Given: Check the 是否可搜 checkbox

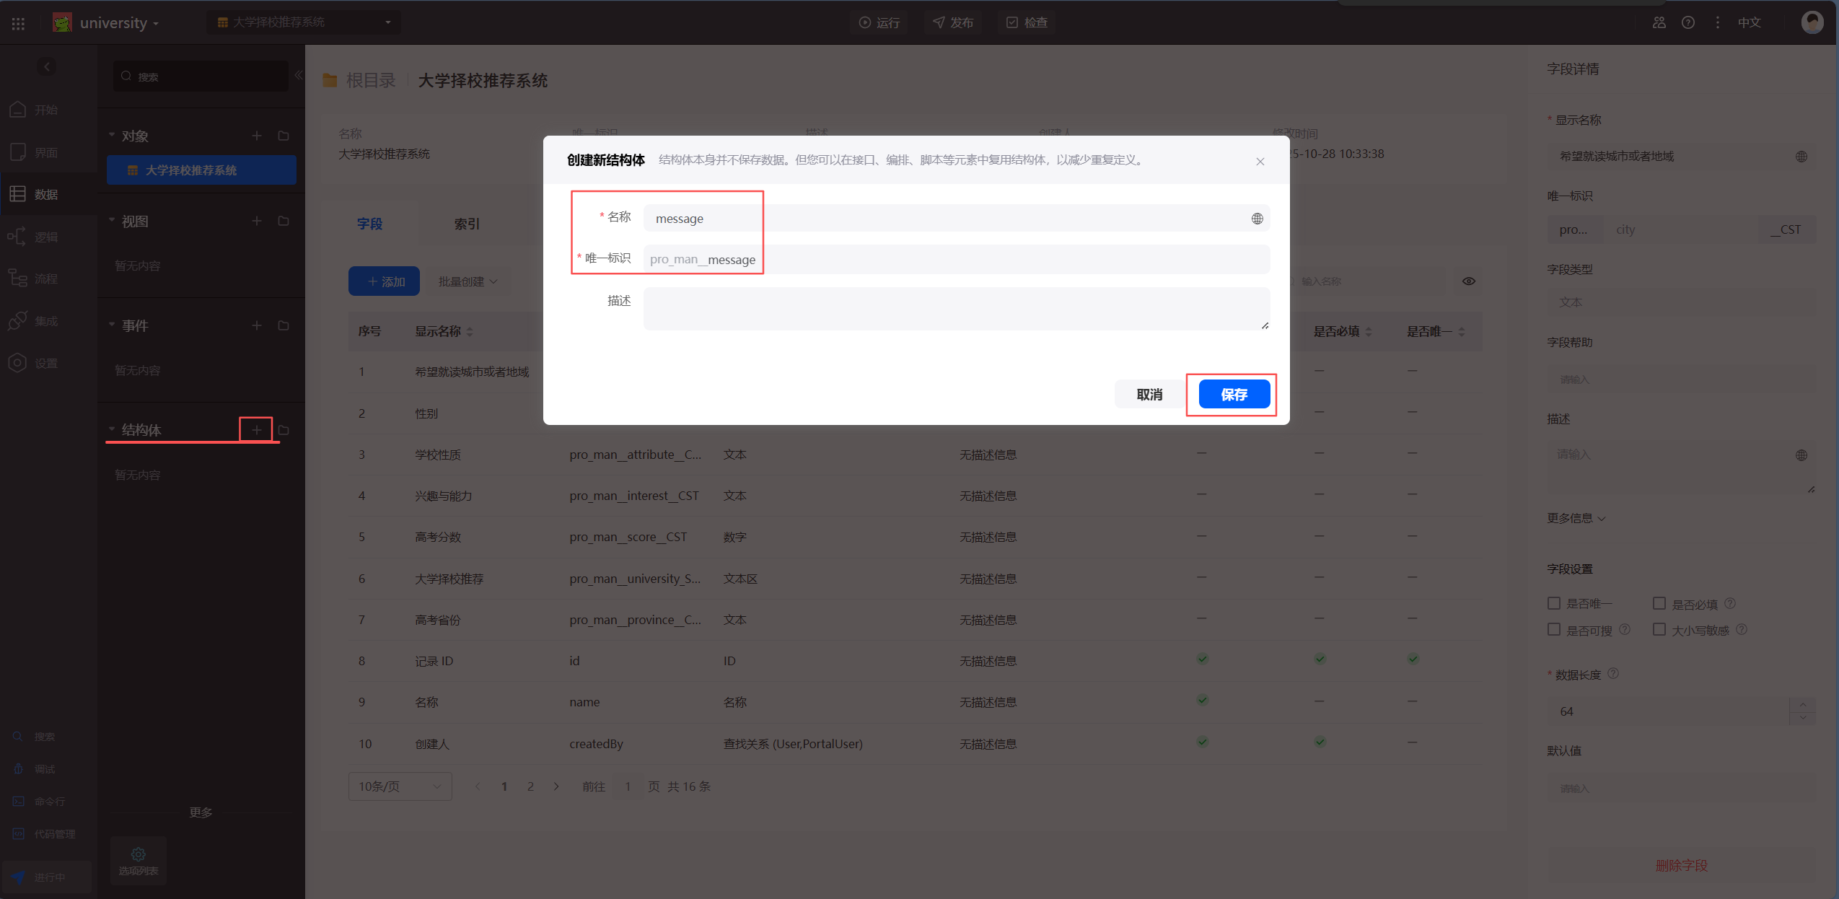Looking at the screenshot, I should (x=1554, y=629).
